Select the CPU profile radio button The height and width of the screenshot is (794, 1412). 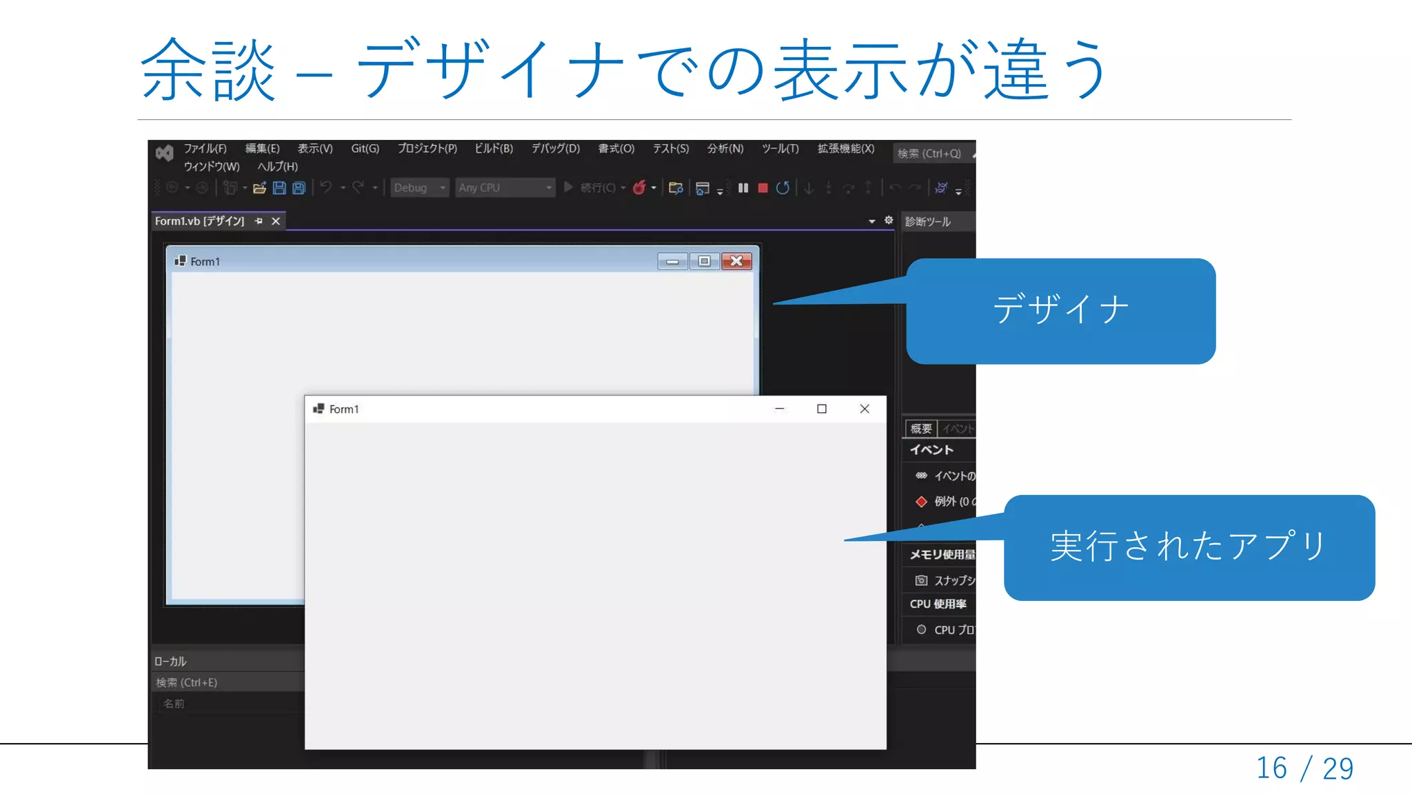pos(921,629)
